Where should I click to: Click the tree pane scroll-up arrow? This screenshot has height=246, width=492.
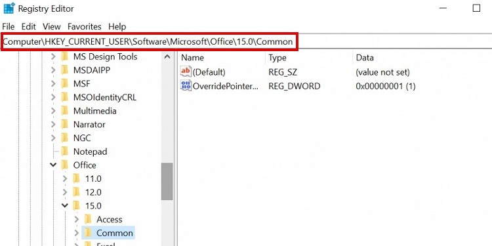click(x=167, y=57)
